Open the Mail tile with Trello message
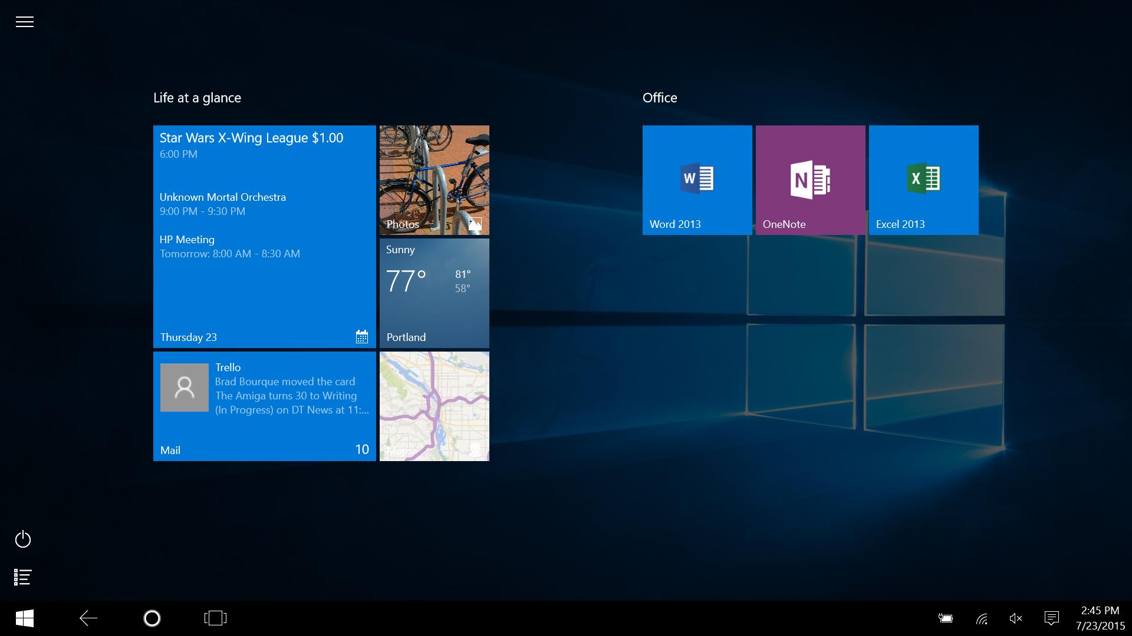1132x636 pixels. tap(265, 406)
